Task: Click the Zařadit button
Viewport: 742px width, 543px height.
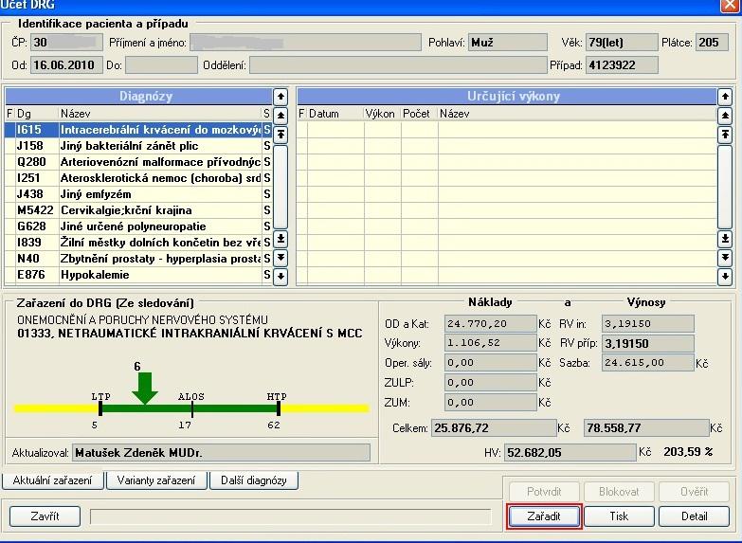Action: point(544,516)
